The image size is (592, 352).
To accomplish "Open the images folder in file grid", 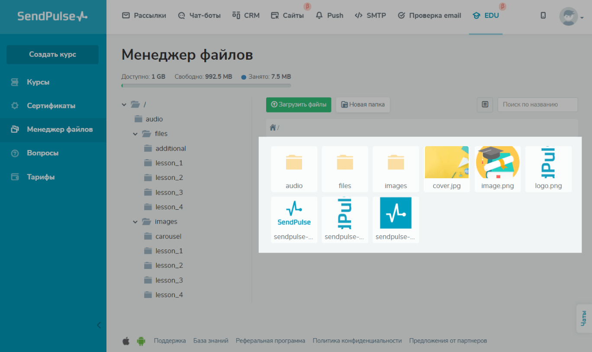I will coord(396,169).
